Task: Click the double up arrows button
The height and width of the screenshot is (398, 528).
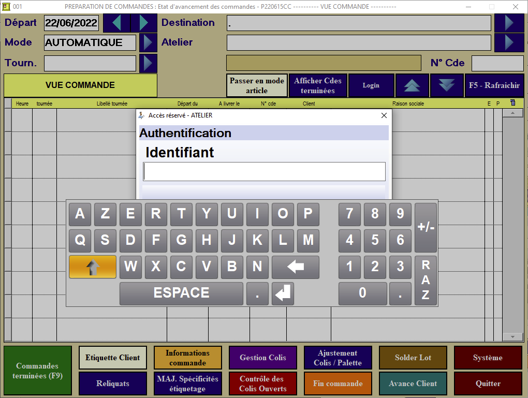Action: pyautogui.click(x=412, y=85)
